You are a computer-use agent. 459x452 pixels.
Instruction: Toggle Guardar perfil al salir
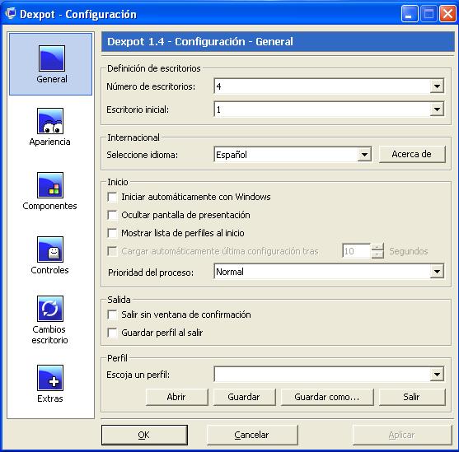coord(112,333)
